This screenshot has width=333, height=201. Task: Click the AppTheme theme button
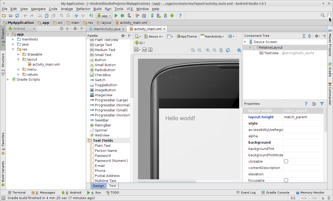pos(187,36)
